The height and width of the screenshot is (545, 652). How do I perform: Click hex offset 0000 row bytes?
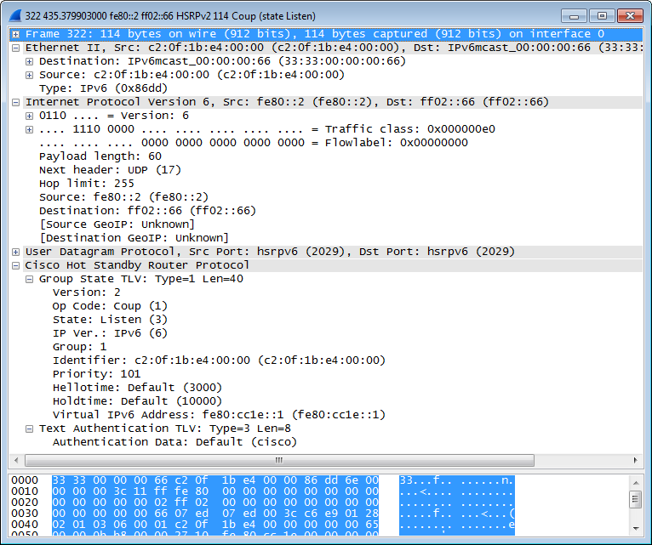(x=215, y=480)
